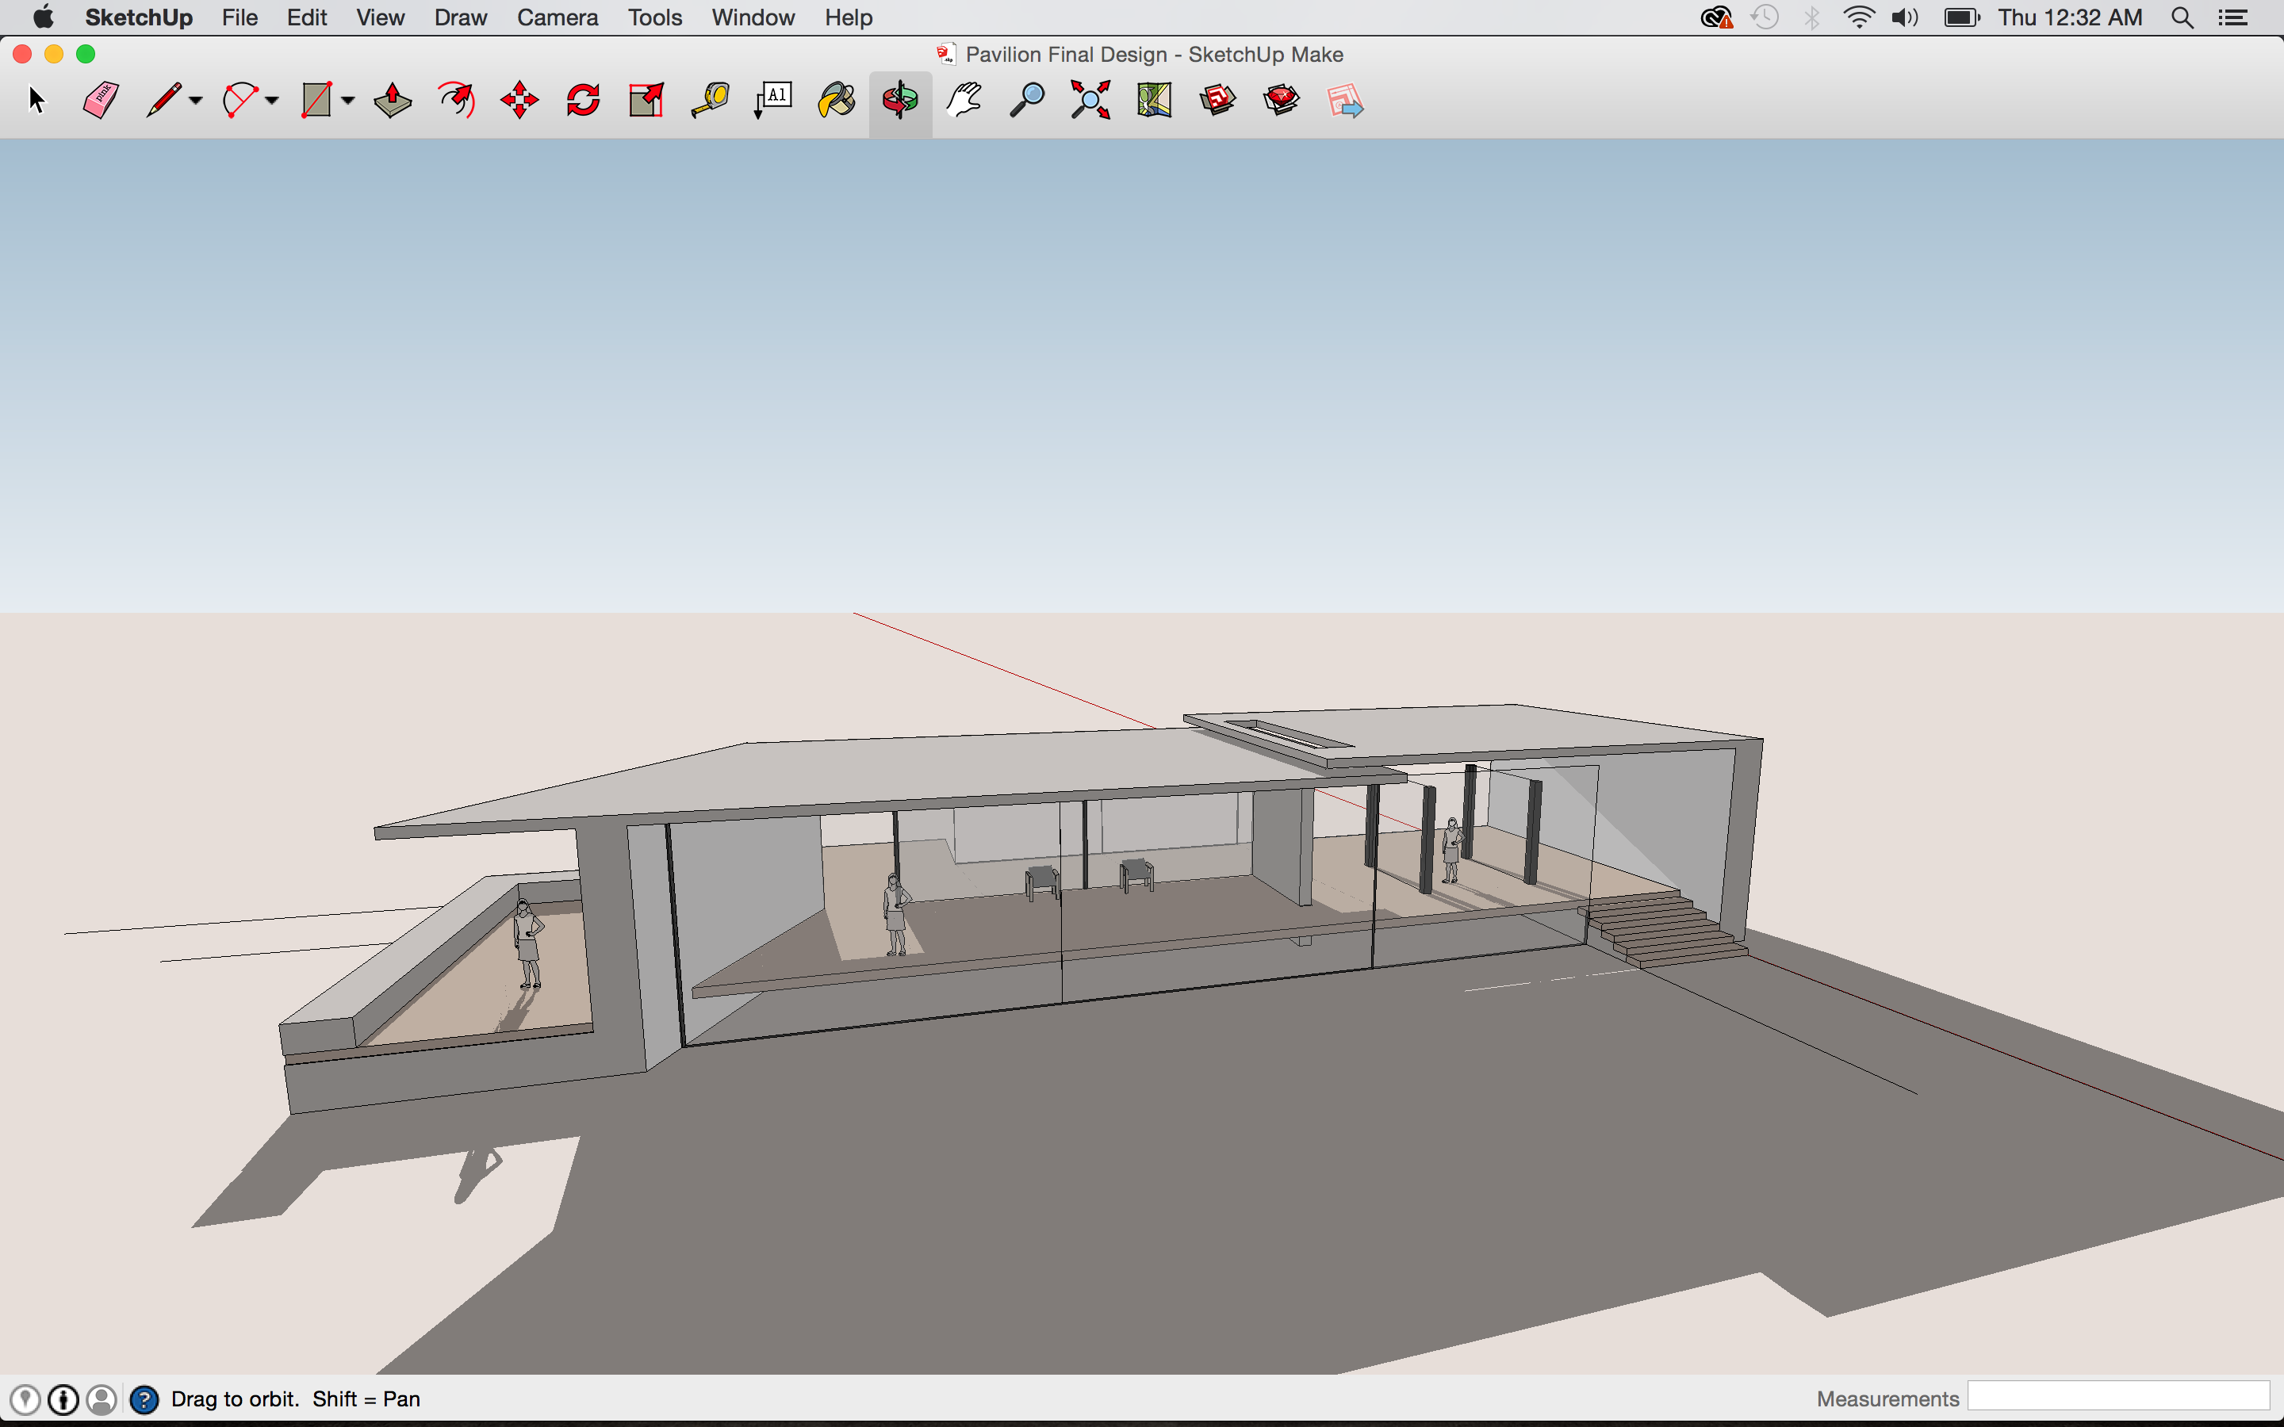Click the credits info status icon

63,1398
